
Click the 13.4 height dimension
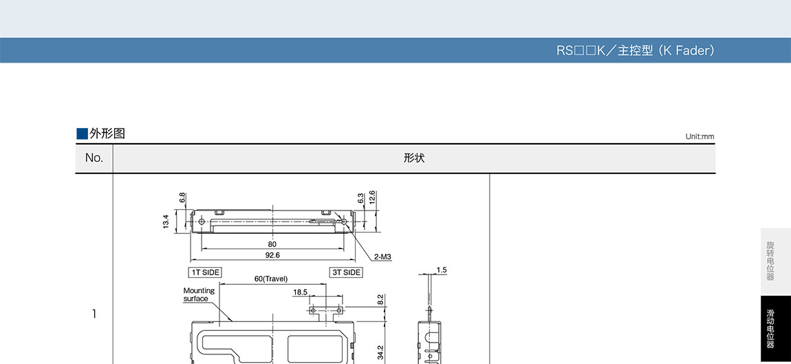point(166,222)
